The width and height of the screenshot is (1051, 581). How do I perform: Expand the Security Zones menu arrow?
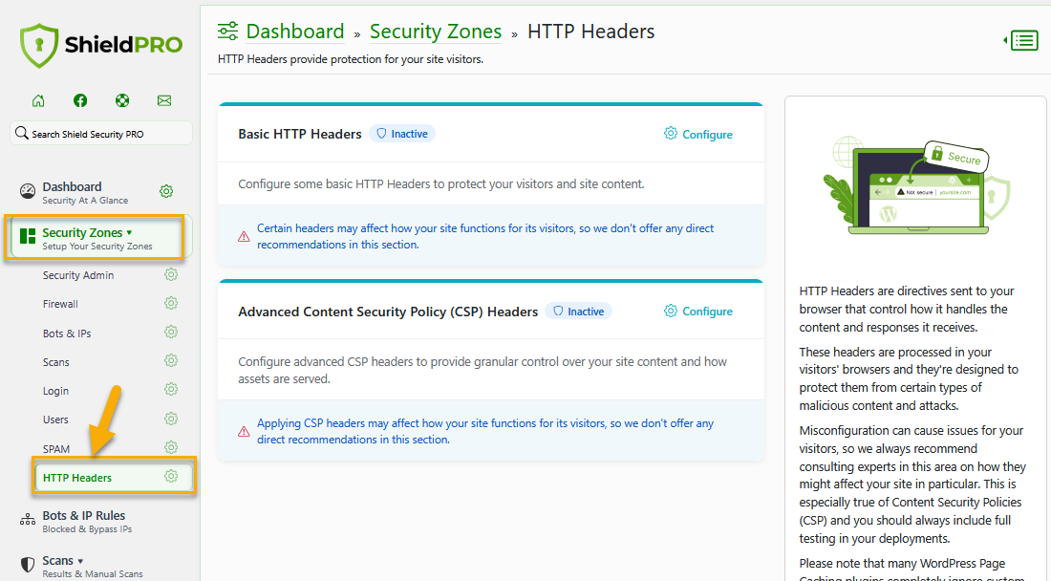(129, 232)
